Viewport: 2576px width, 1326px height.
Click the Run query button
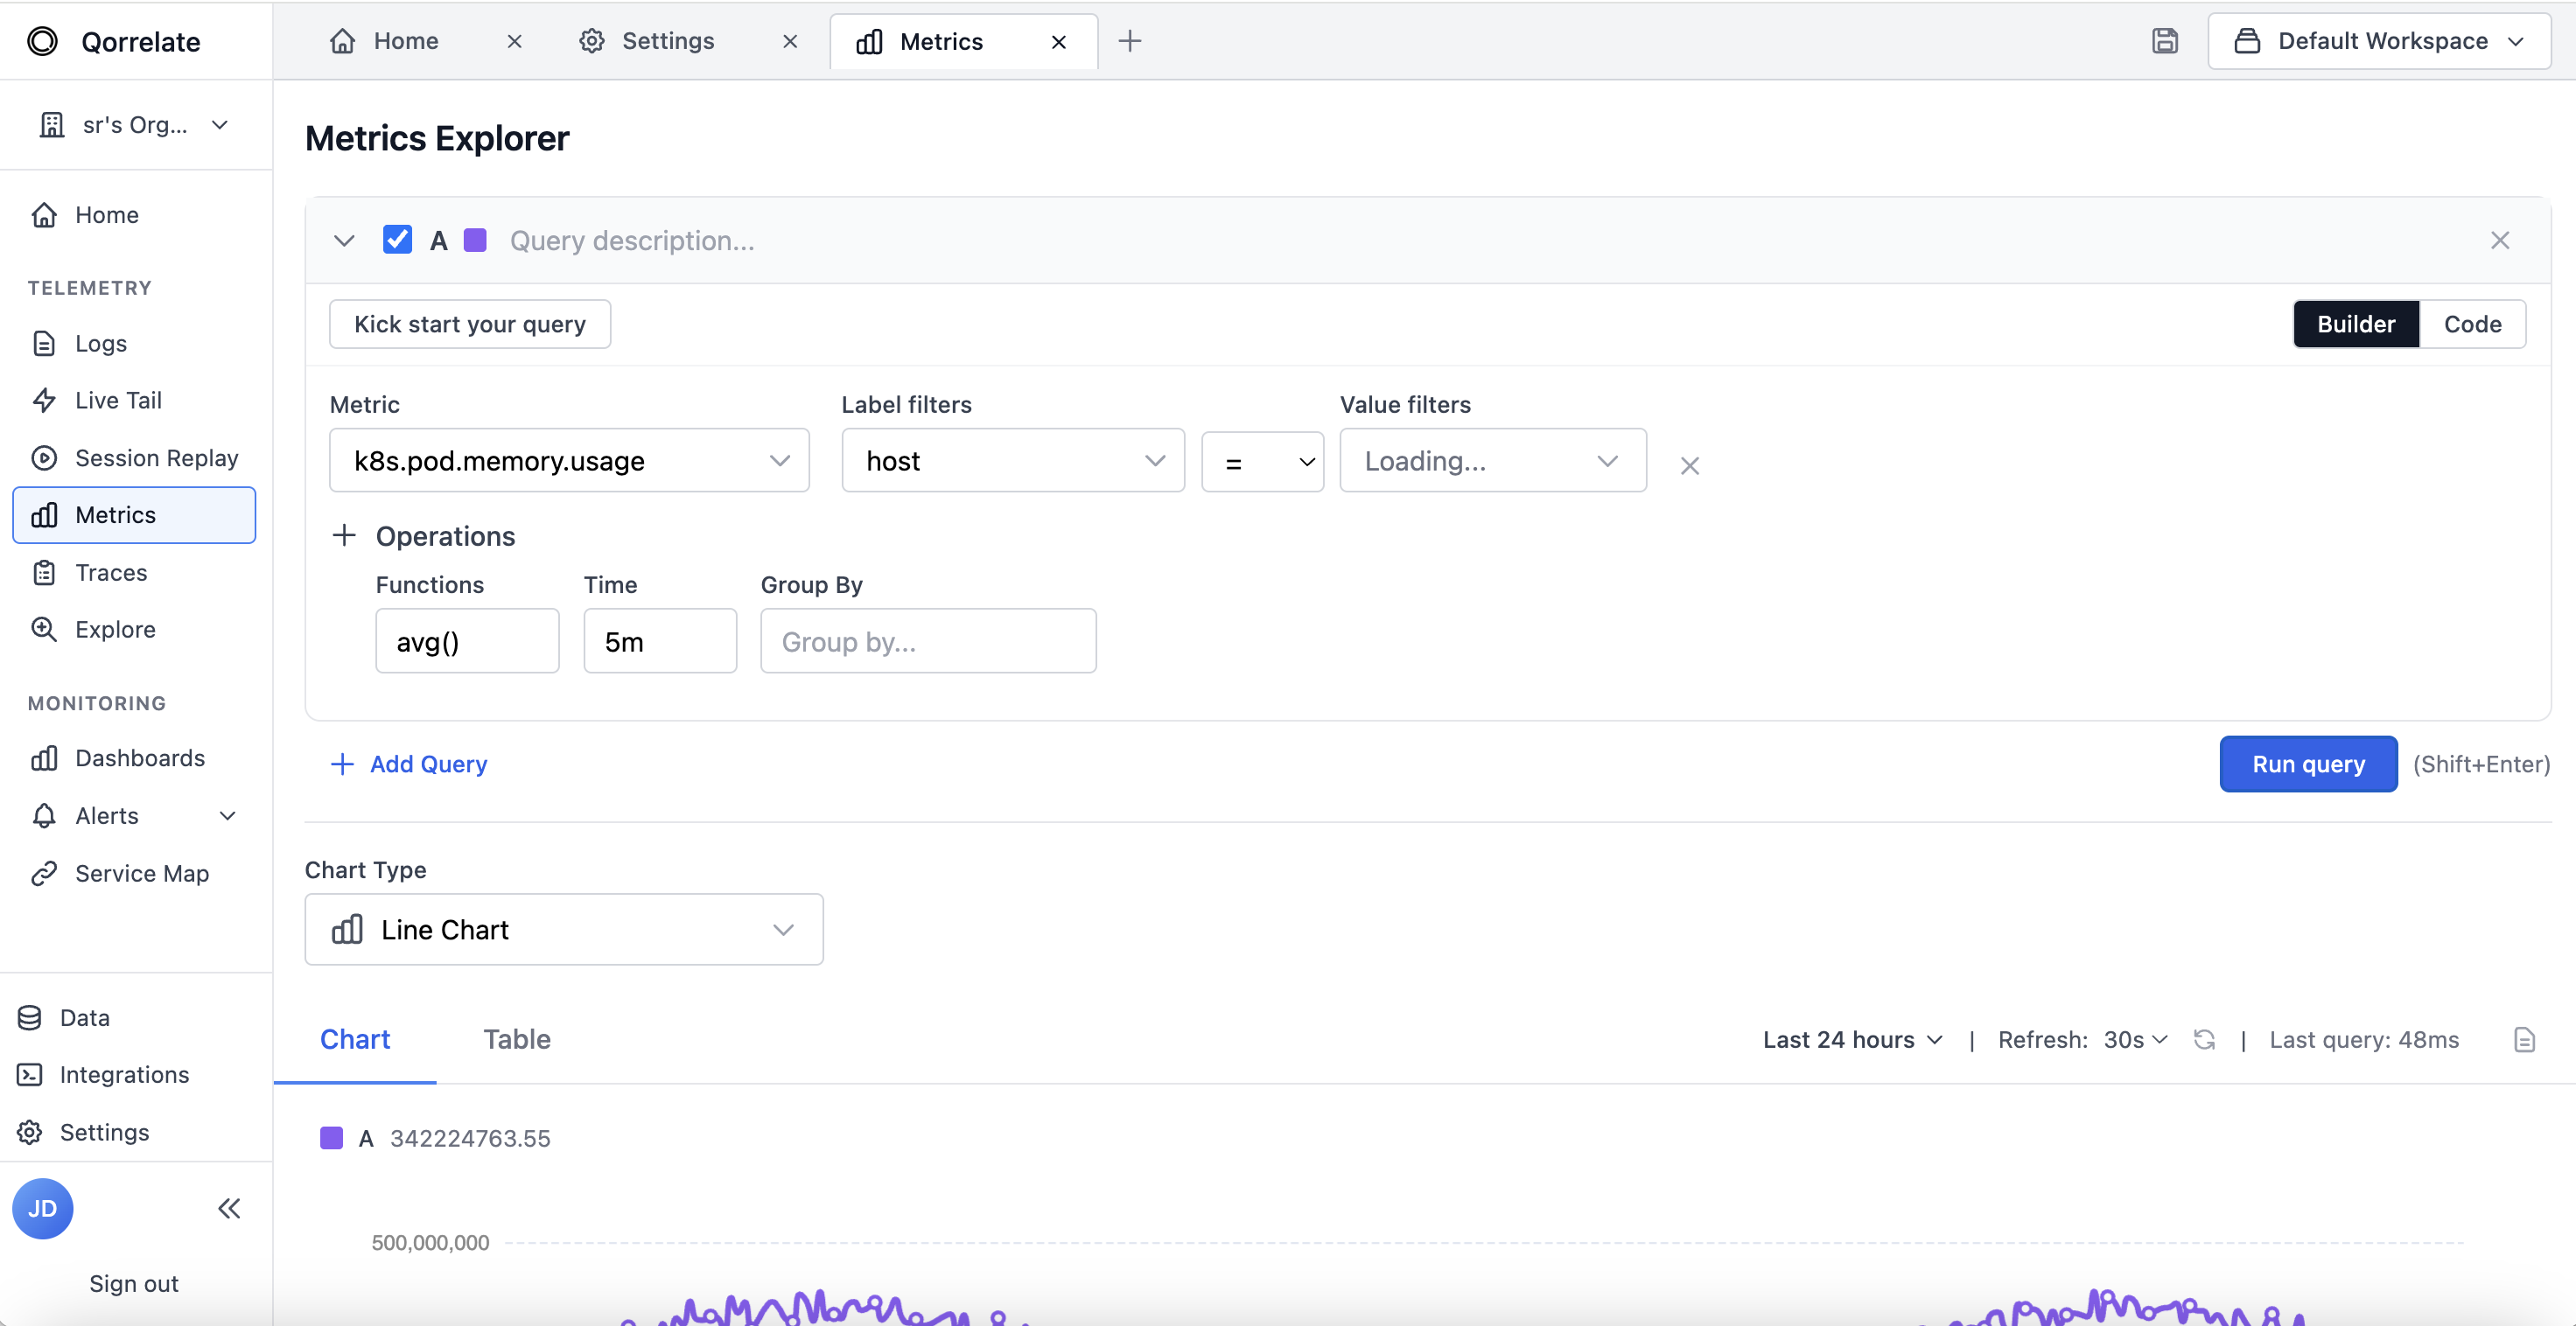pos(2307,763)
